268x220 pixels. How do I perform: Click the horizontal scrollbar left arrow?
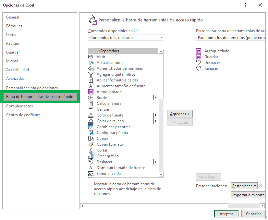[82, 206]
